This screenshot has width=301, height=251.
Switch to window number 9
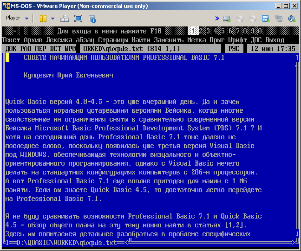253,31
